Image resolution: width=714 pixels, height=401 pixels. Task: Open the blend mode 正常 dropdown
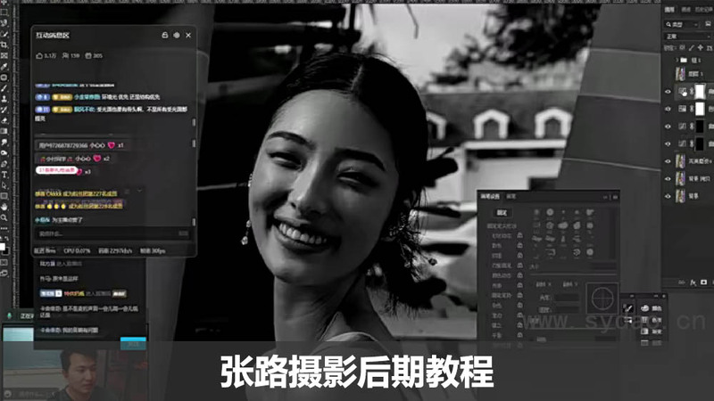point(688,36)
